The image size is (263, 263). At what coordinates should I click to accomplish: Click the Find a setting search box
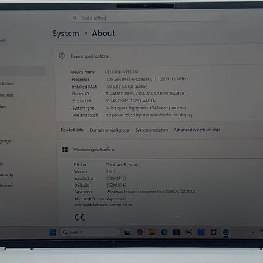146,18
